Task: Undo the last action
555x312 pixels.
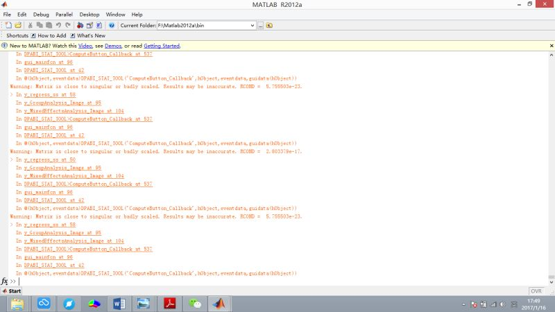Action: click(x=58, y=25)
